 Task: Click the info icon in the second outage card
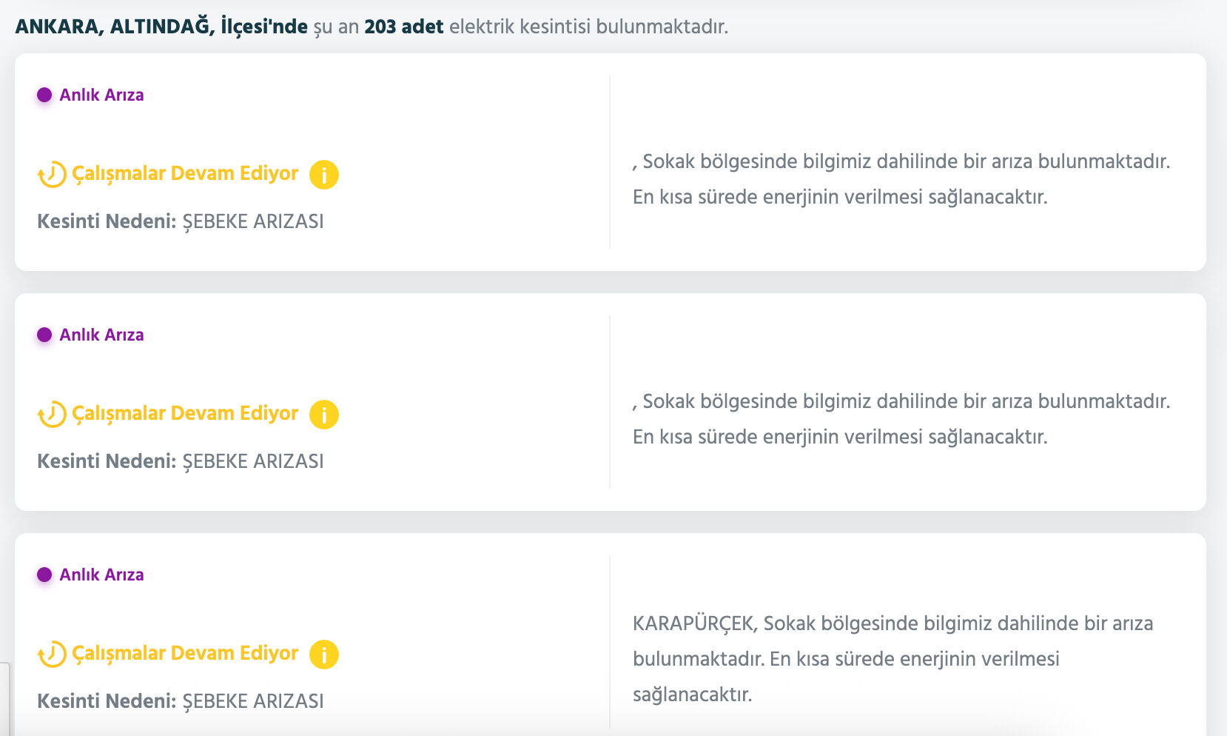[323, 415]
